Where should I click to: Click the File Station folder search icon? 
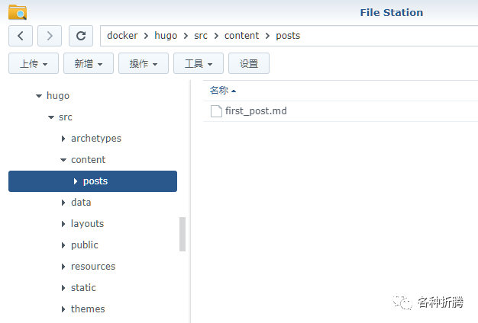pos(17,11)
